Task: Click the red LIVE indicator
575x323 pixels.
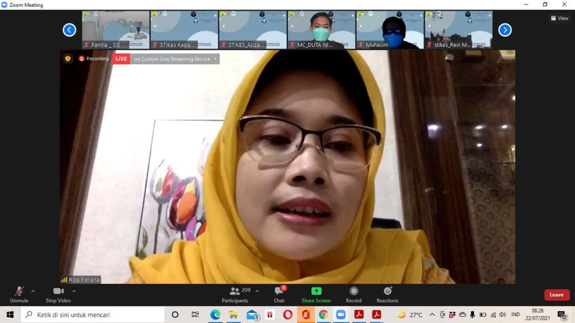Action: [121, 59]
